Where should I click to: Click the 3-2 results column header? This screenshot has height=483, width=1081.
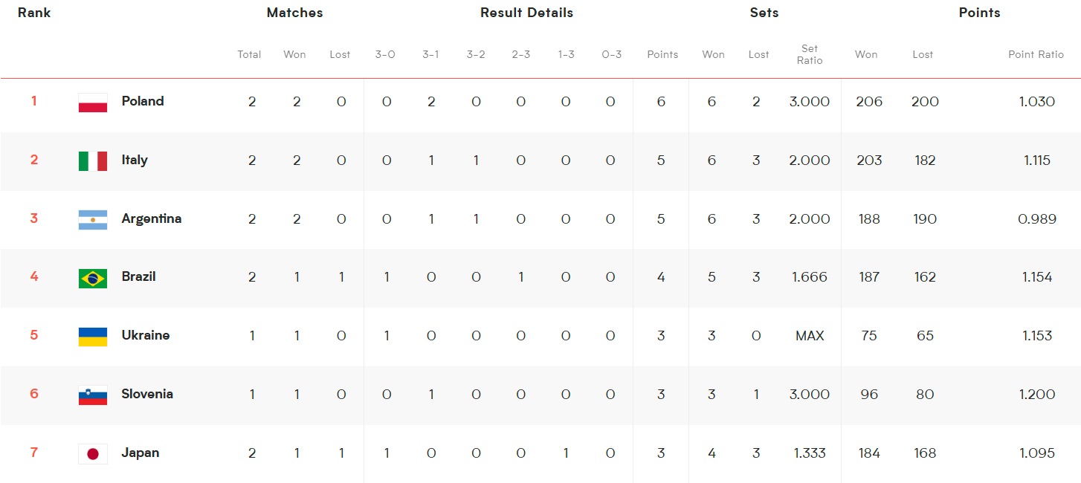tap(476, 54)
